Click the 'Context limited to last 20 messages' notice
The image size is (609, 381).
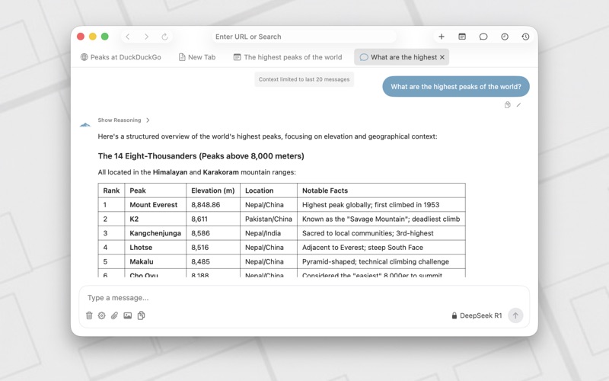(304, 79)
